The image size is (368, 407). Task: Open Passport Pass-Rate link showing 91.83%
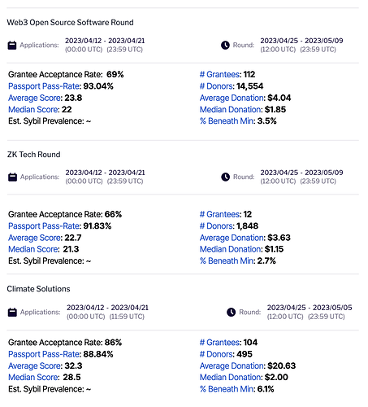[44, 226]
